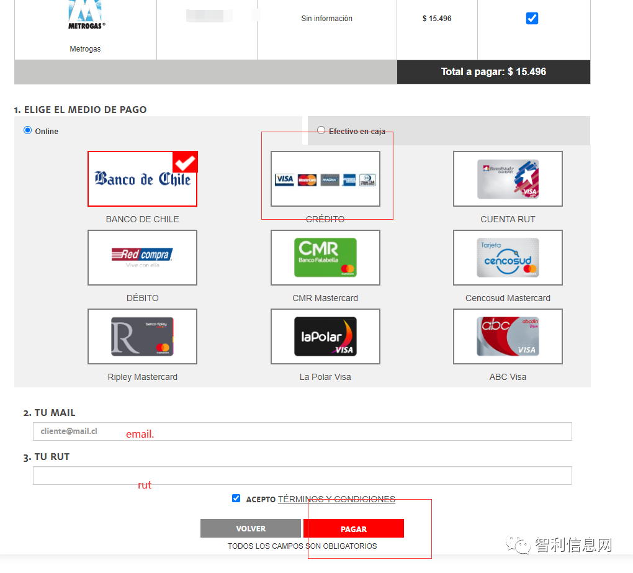Focus the Tu RUT input field
This screenshot has height=573, width=633.
coord(302,476)
